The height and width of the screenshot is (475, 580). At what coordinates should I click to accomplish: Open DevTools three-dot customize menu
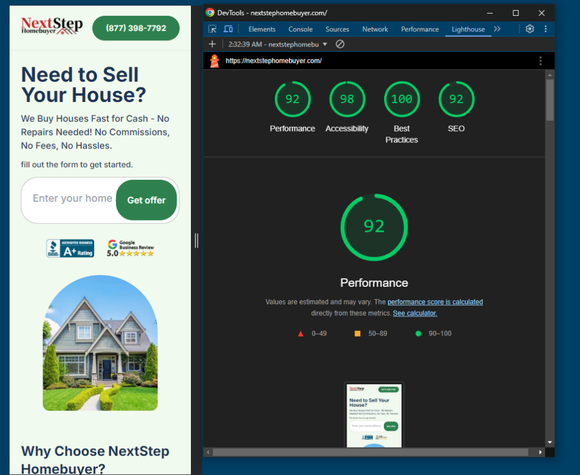point(545,29)
